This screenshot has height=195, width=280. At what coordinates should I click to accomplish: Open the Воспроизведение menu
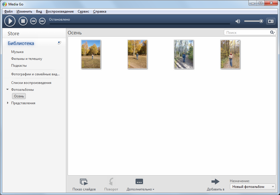(x=60, y=11)
